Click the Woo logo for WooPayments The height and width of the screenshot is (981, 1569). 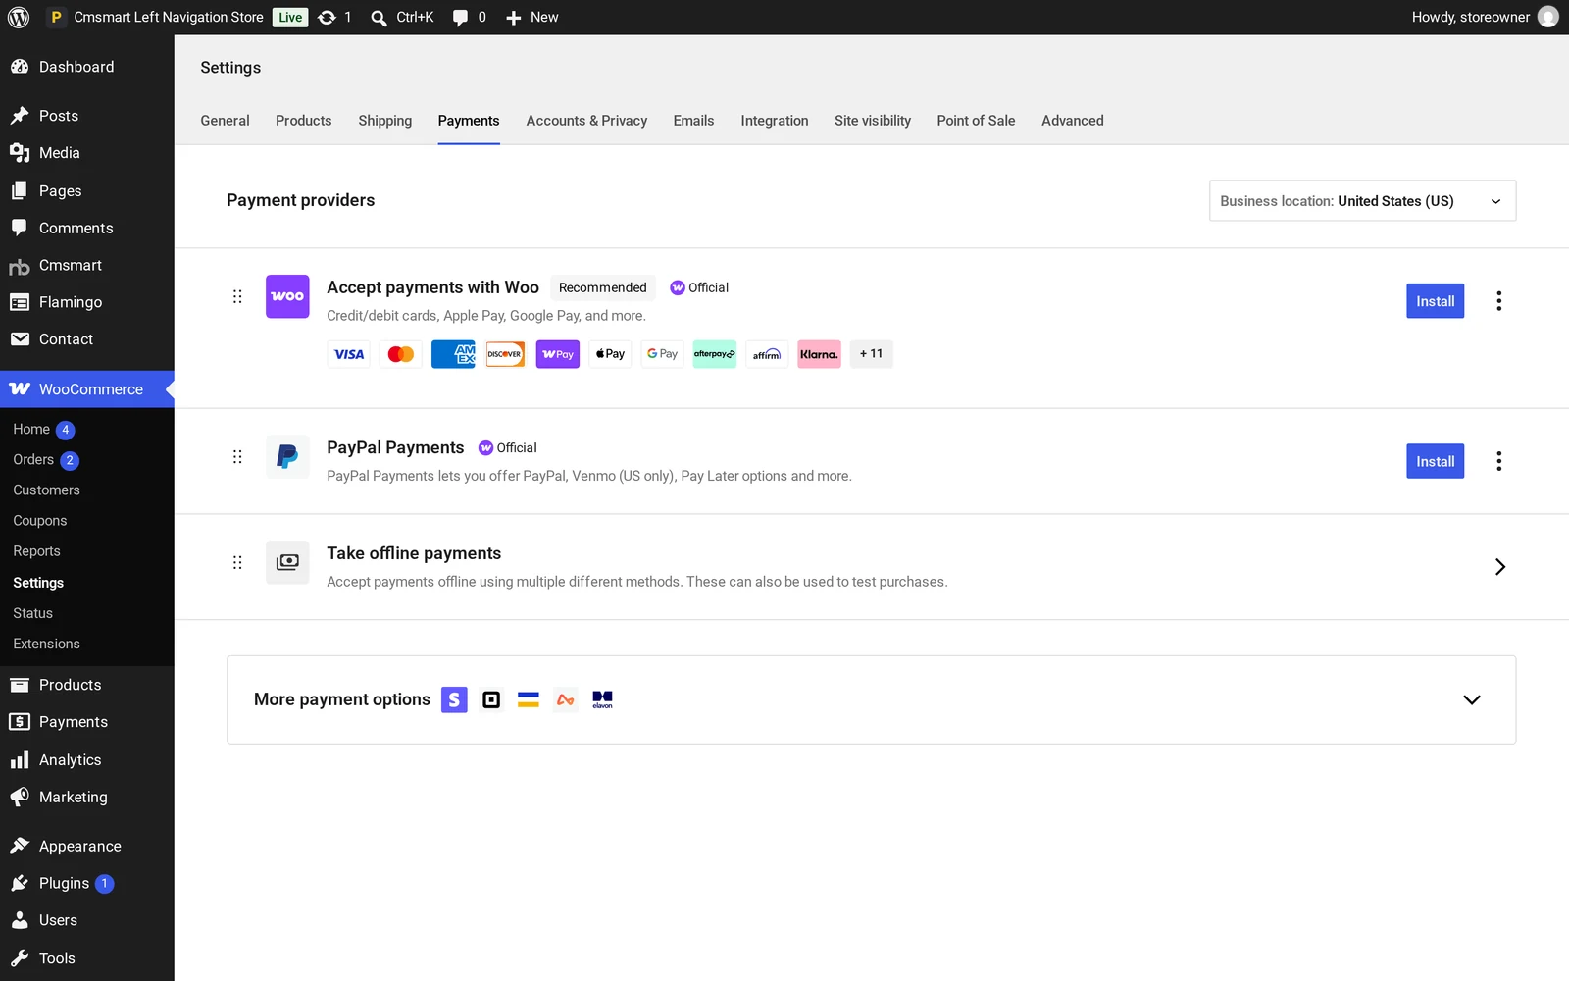pos(287,296)
